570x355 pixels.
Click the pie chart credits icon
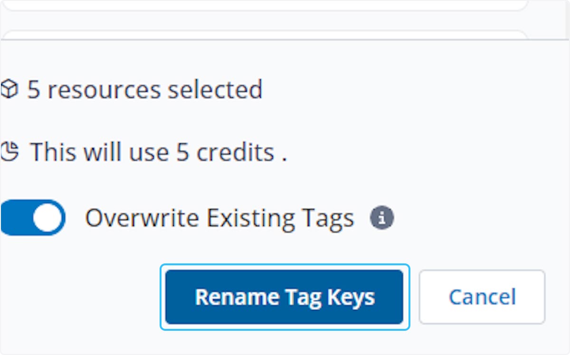click(9, 152)
